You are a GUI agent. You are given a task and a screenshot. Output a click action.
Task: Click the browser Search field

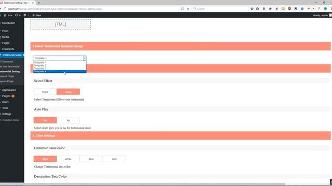click(x=219, y=9)
